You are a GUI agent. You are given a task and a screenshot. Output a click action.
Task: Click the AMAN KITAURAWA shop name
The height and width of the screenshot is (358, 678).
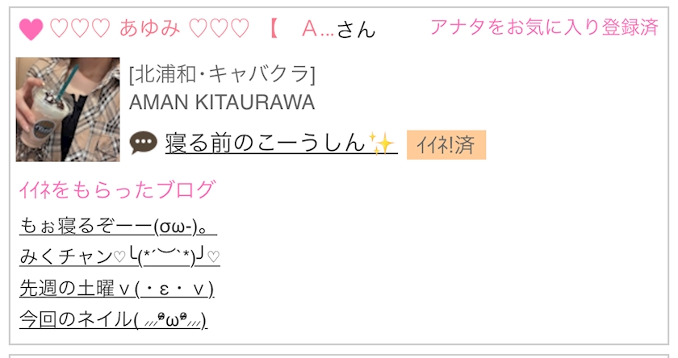[221, 102]
